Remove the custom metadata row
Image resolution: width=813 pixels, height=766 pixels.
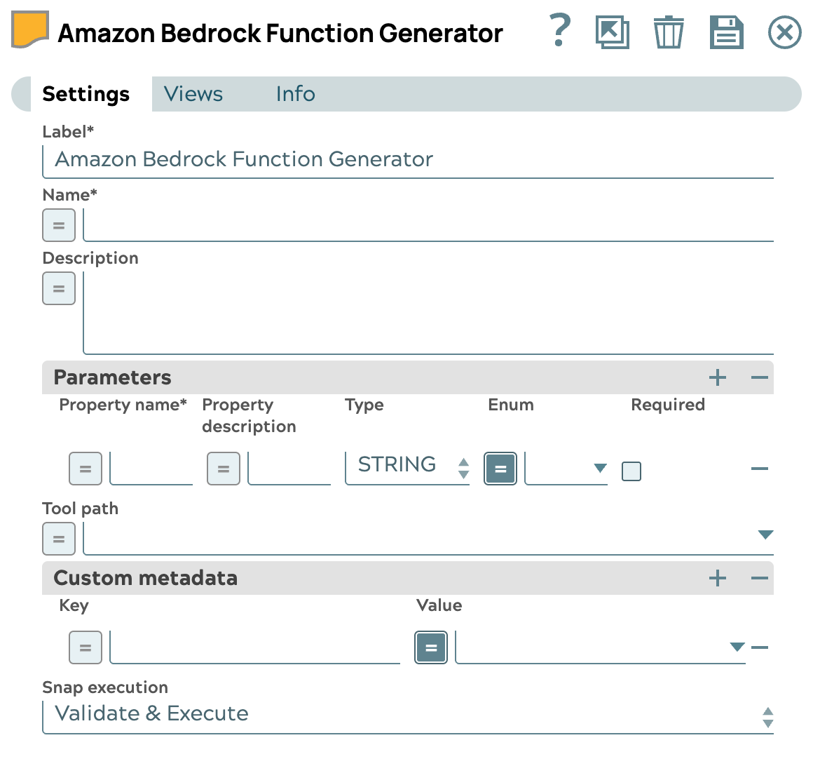point(760,647)
